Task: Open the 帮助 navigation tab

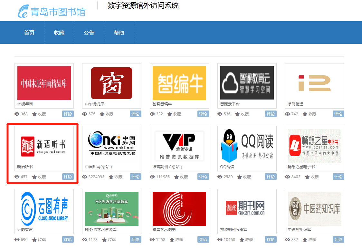Action: 119,33
